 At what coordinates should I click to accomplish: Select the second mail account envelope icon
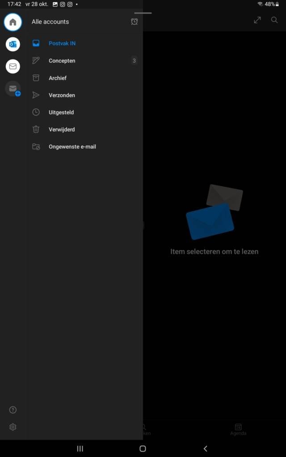click(x=13, y=66)
